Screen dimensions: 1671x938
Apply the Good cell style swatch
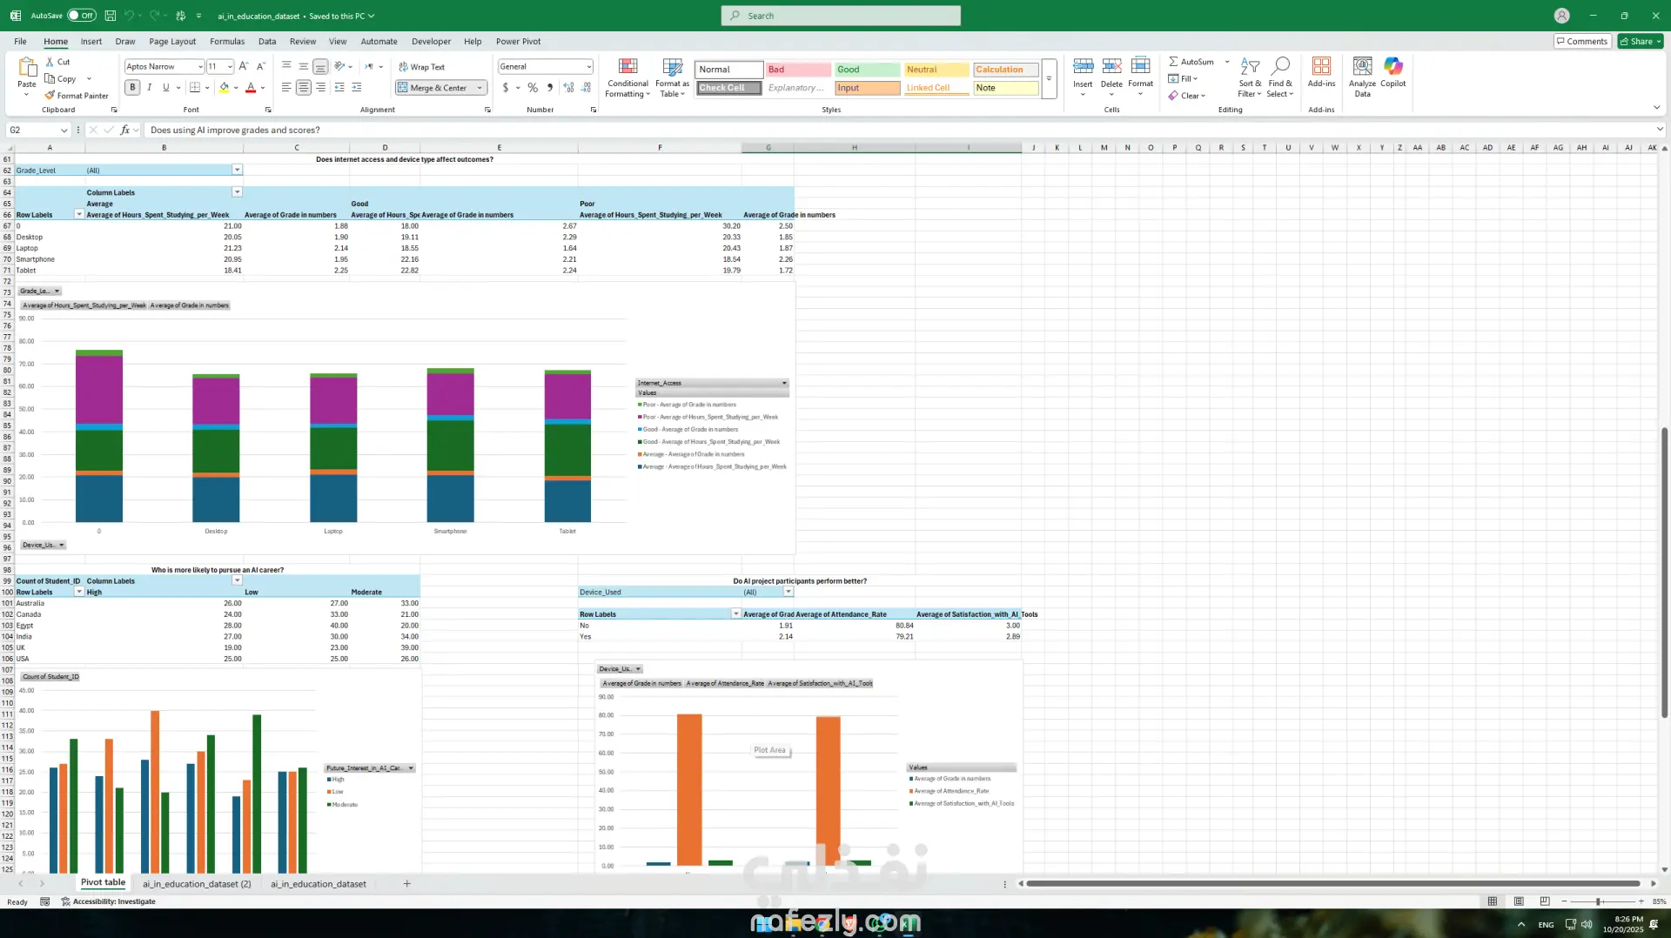pos(866,70)
